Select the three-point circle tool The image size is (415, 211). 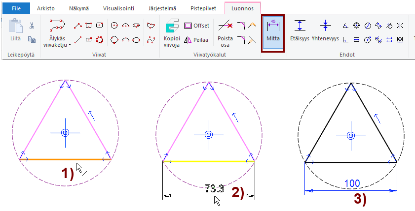(114, 40)
